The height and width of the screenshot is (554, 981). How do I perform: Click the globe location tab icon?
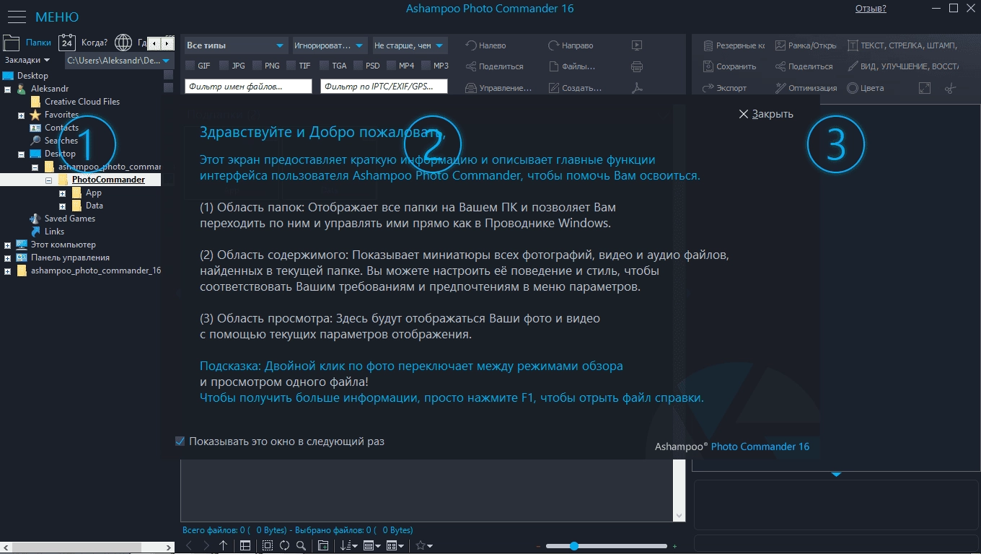tap(123, 43)
